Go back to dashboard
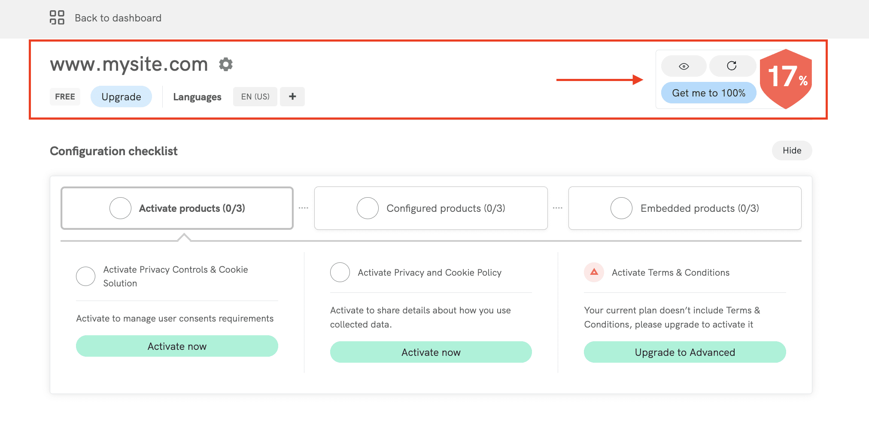This screenshot has height=421, width=869. [118, 18]
